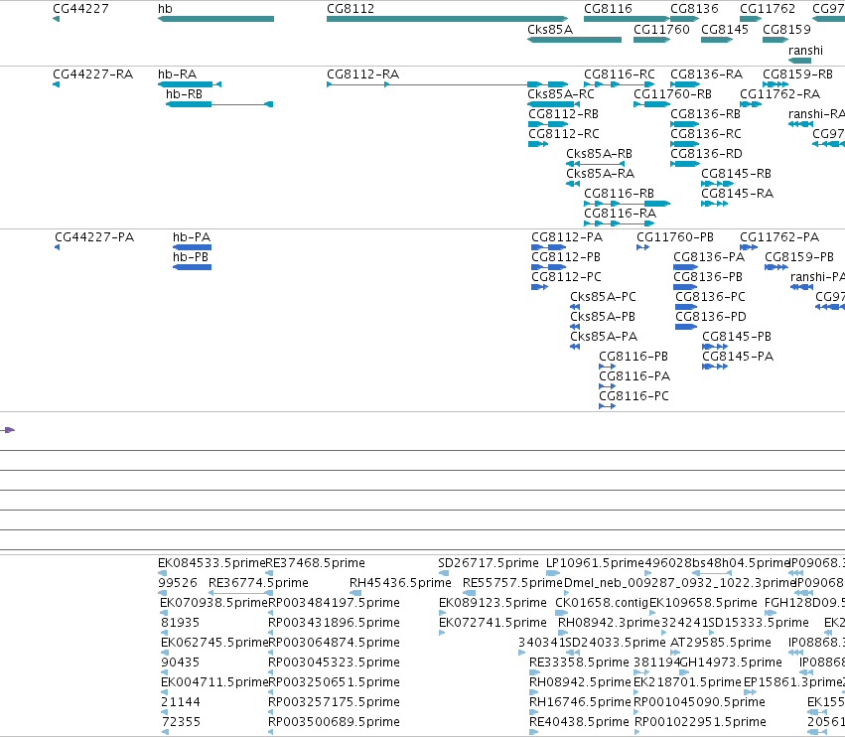Click the CG8112-PC protein label

566,278
